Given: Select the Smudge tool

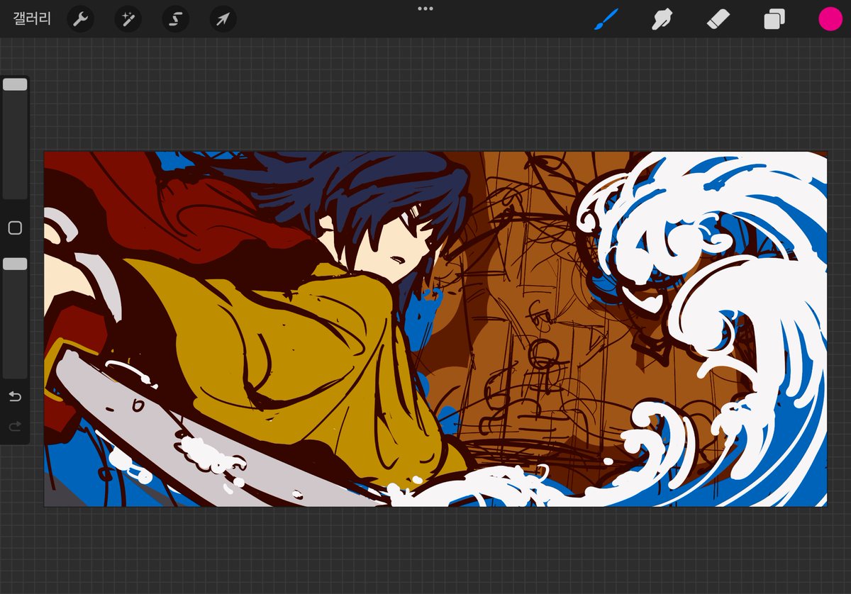Looking at the screenshot, I should pos(662,19).
